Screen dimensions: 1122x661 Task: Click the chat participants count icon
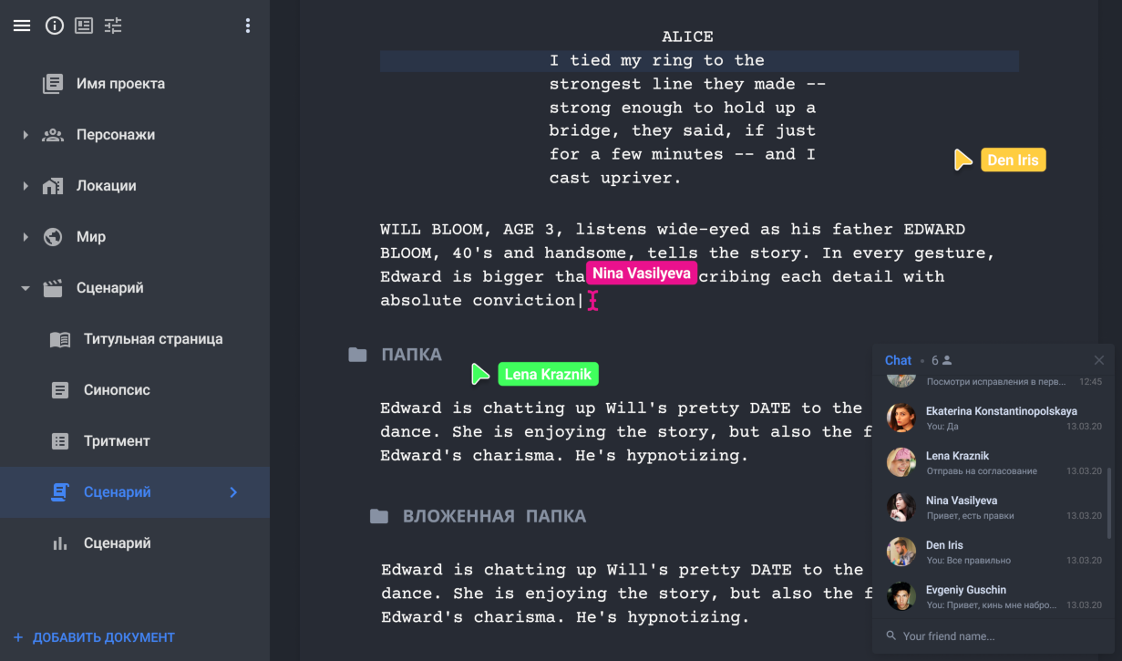click(x=947, y=360)
